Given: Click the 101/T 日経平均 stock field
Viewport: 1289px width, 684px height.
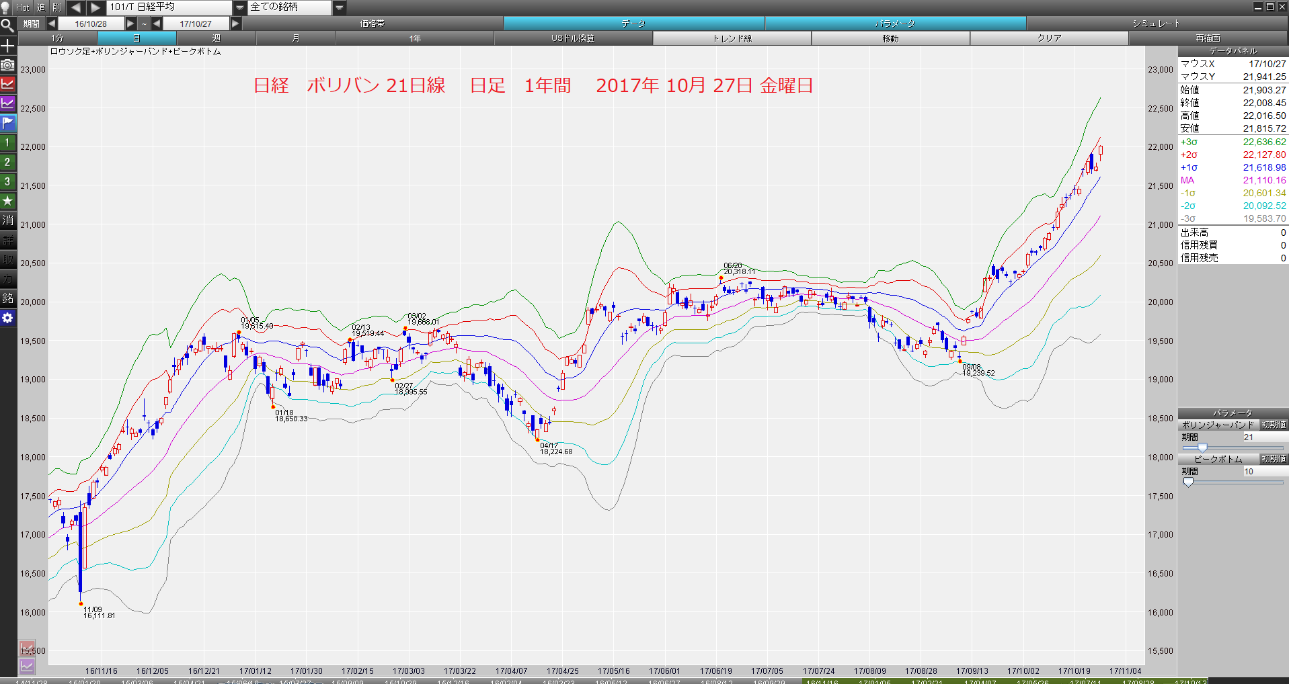Looking at the screenshot, I should click(169, 7).
